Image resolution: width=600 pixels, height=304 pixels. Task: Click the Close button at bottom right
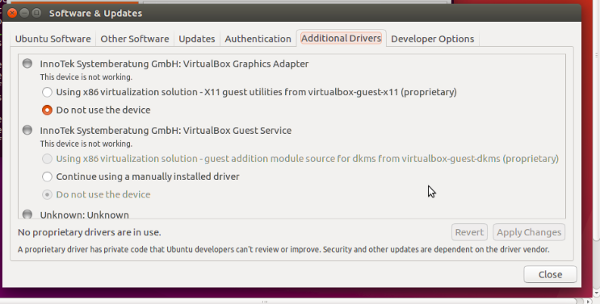tap(550, 274)
